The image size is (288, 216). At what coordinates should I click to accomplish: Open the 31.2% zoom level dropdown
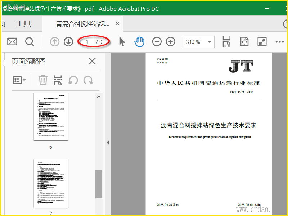[x=199, y=42]
